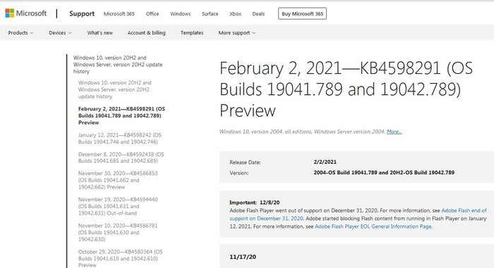Expand the More support dropdown
This screenshot has width=494, height=268.
(x=237, y=32)
